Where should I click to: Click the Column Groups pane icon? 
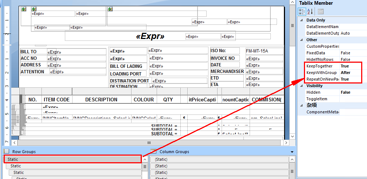[x=153, y=151]
